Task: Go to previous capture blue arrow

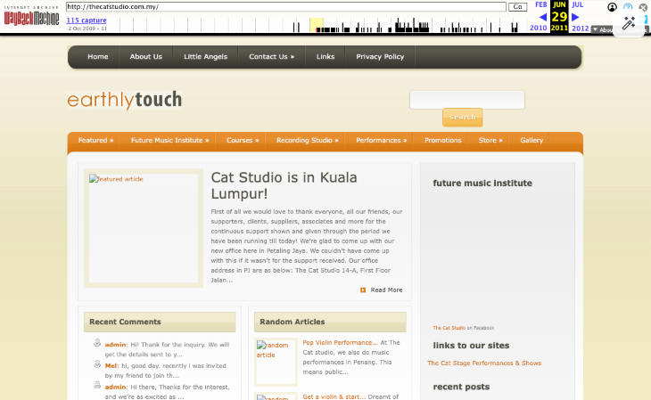Action: (542, 17)
